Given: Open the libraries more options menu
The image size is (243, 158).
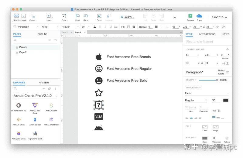Looking at the screenshot, I should 55,88.
